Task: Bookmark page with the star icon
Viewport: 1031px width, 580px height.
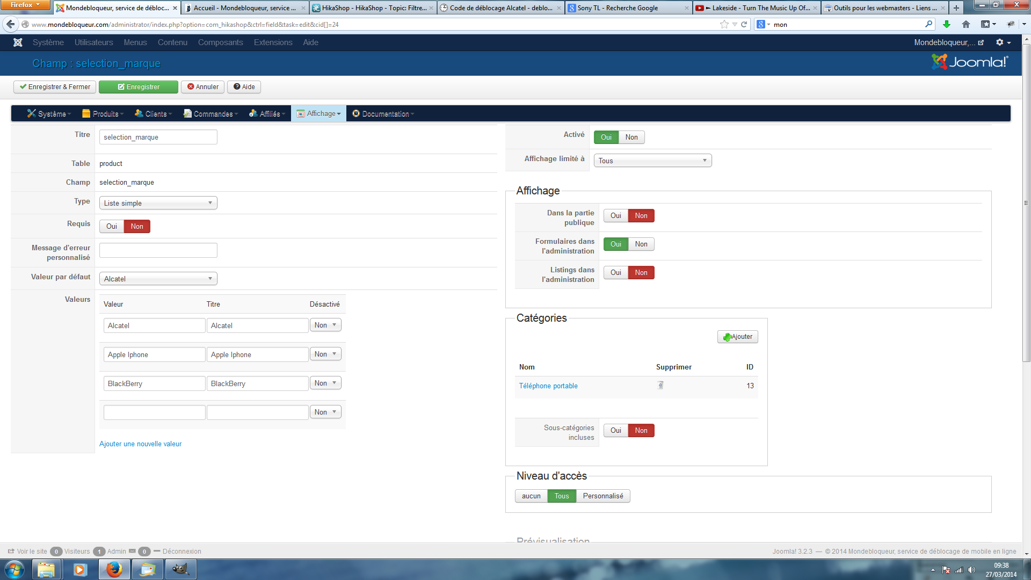Action: click(724, 24)
